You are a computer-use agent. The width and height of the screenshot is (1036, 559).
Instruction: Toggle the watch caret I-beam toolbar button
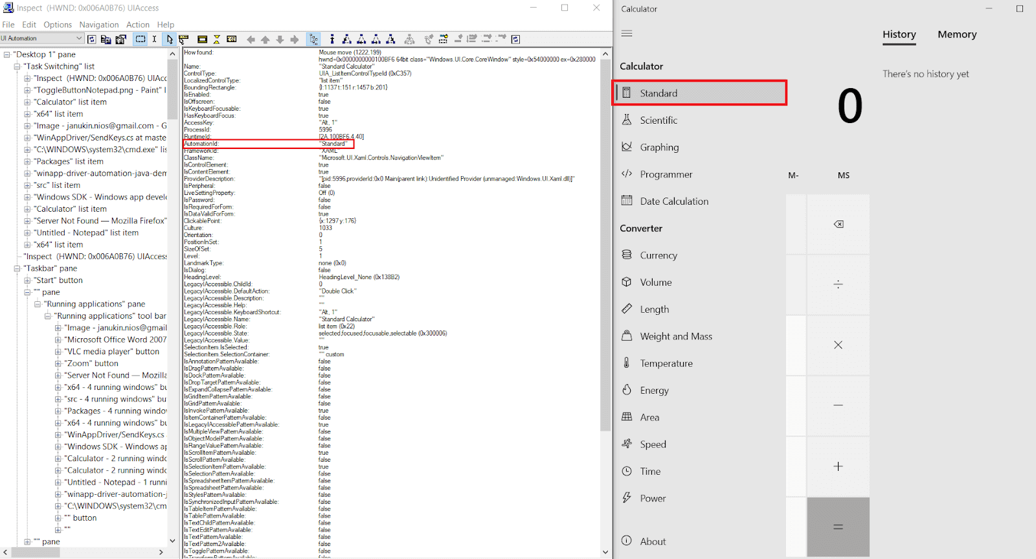coord(154,40)
